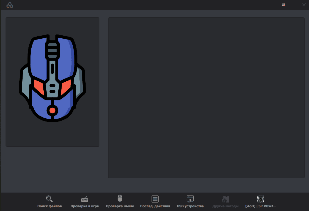The height and width of the screenshot is (211, 309).
Task: Switch language using the US flag icon
Action: 283,5
